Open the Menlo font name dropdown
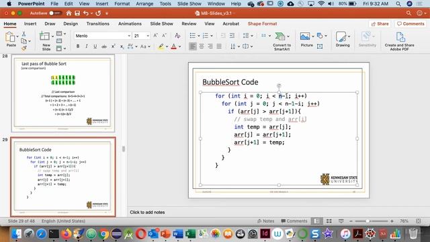The image size is (430, 242). point(129,36)
